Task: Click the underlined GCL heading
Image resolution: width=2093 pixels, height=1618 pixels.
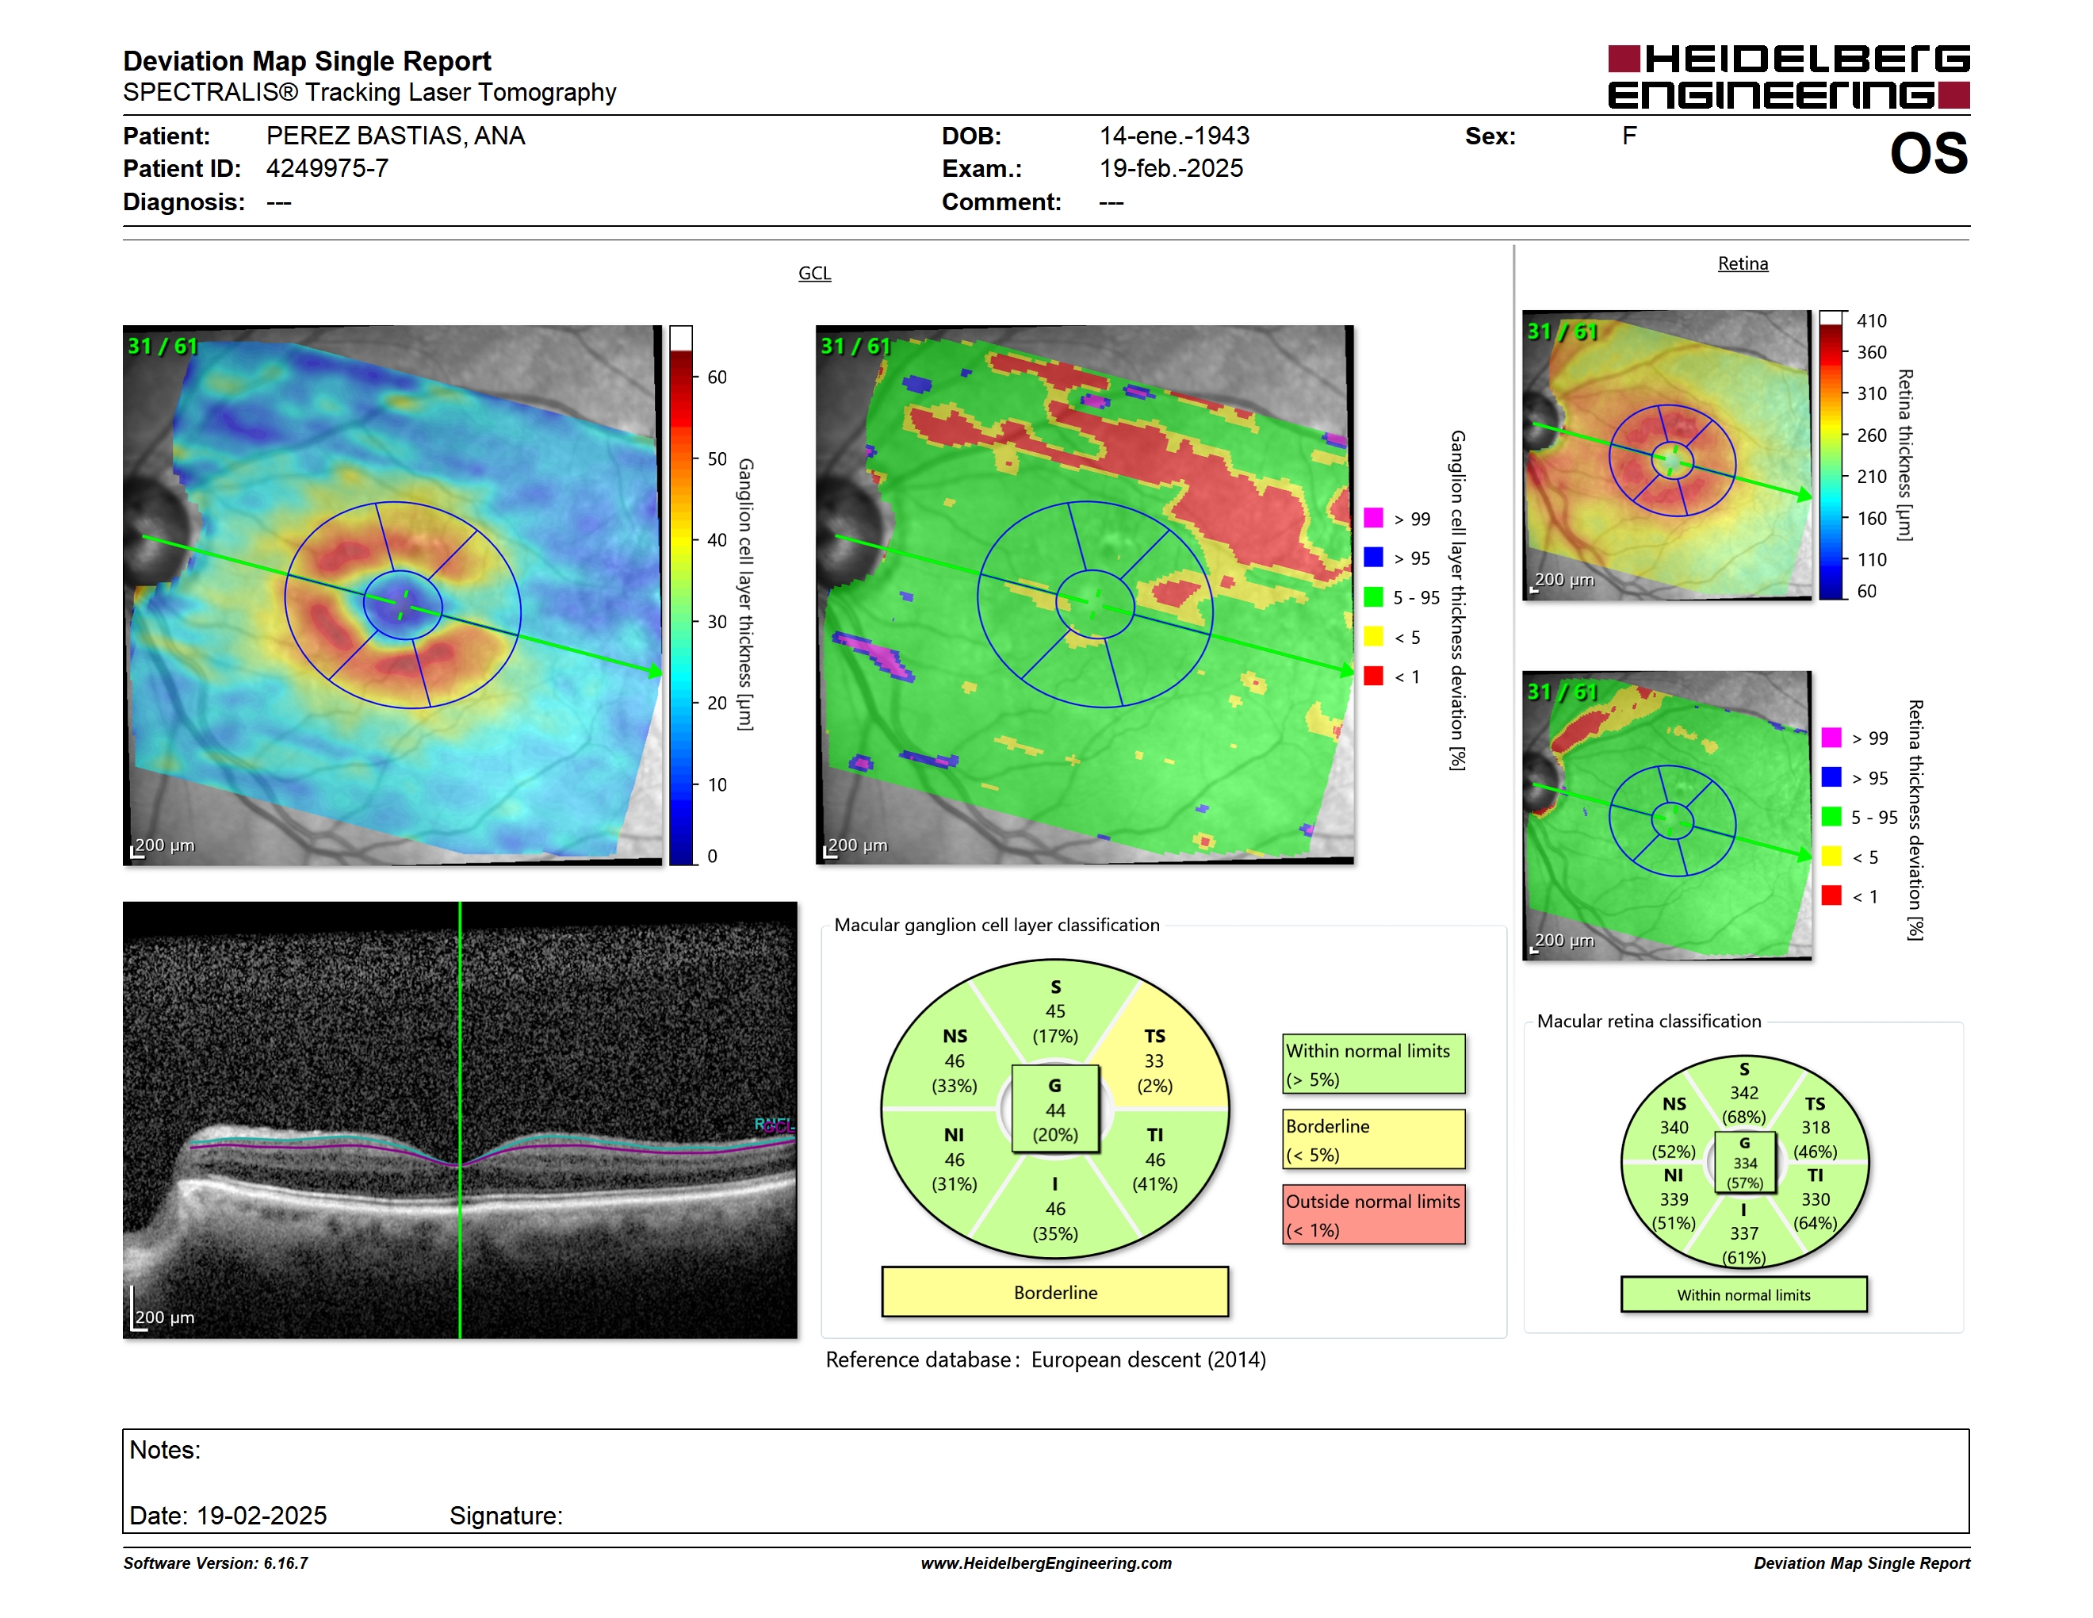Action: point(814,273)
